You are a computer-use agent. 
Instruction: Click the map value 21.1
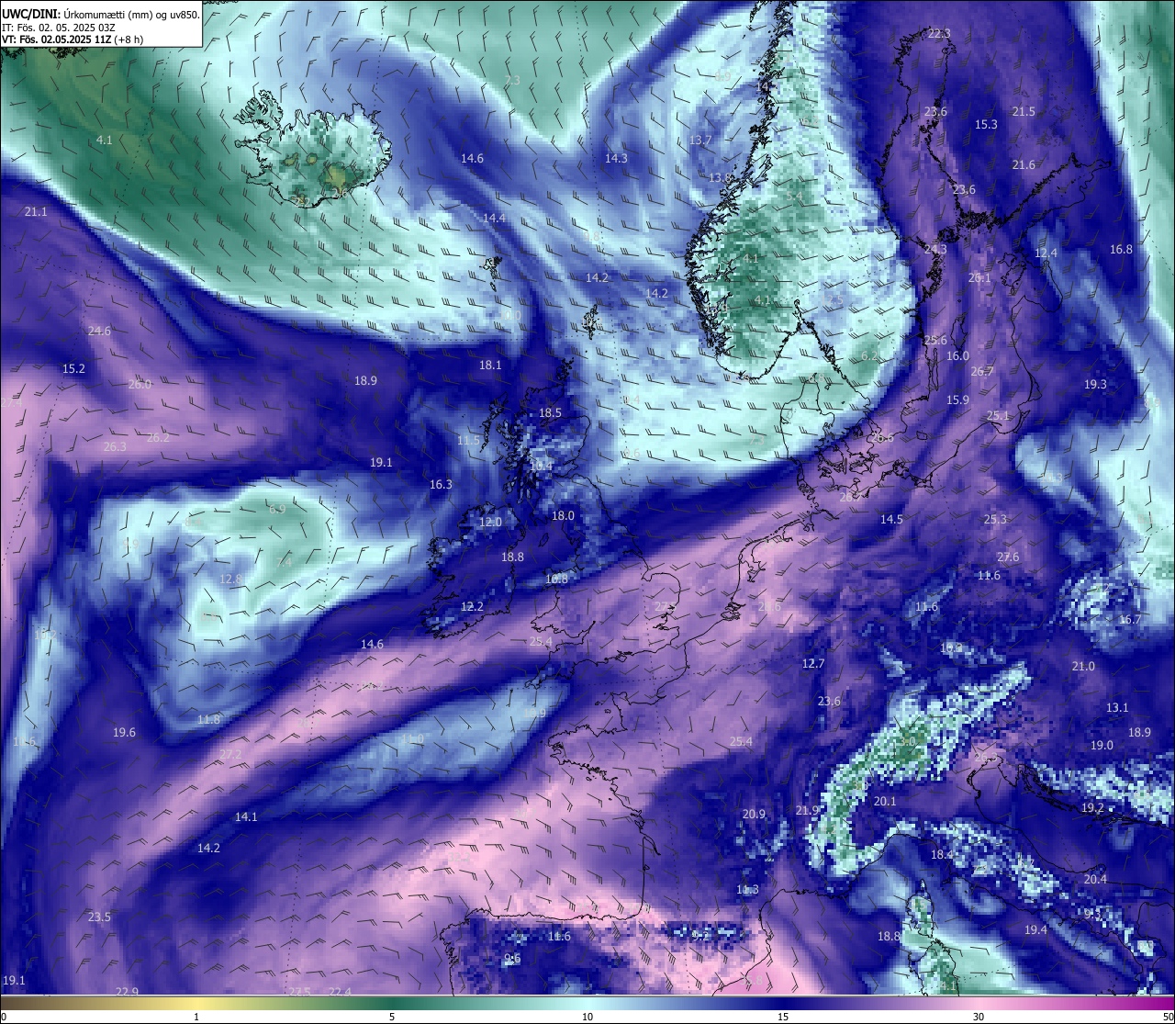pos(36,212)
